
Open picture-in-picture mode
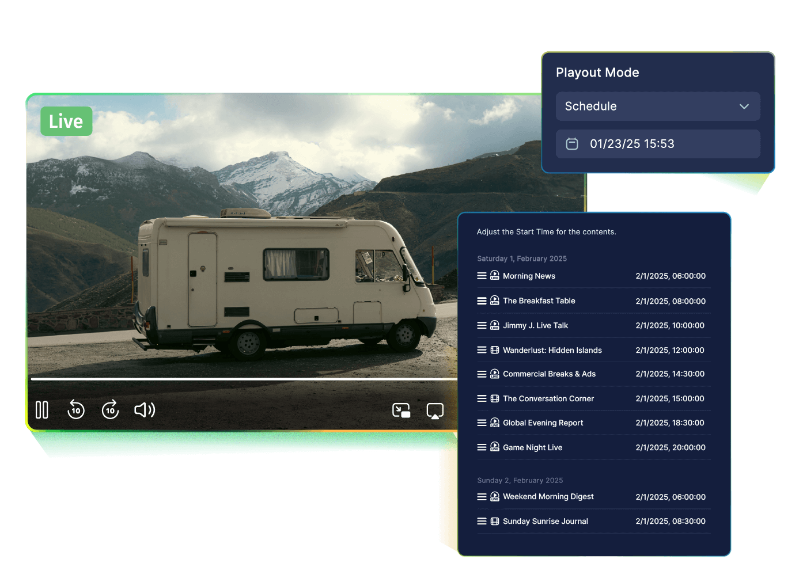tap(401, 410)
